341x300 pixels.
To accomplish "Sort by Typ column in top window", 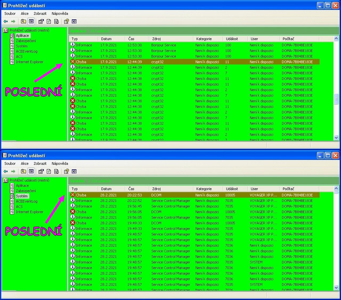I will tap(84, 39).
